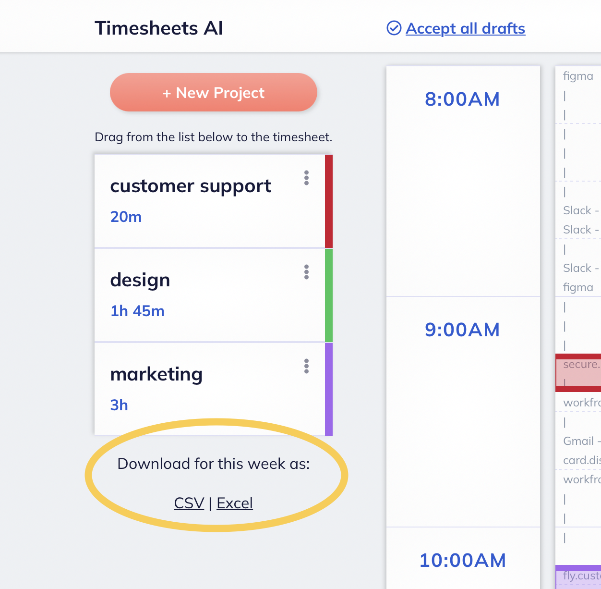The width and height of the screenshot is (601, 589).
Task: Download this week's timesheet as CSV
Action: pos(189,503)
